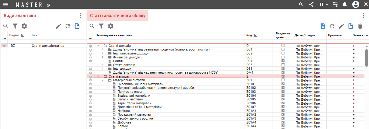Open column options dots in Статті аналітичного обліку grid
Viewport: 369px width, 129px height.
pos(90,38)
